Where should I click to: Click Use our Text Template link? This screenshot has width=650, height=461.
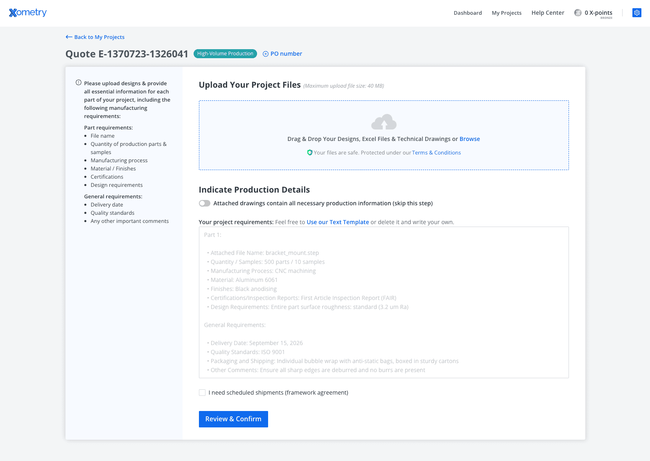click(x=338, y=222)
